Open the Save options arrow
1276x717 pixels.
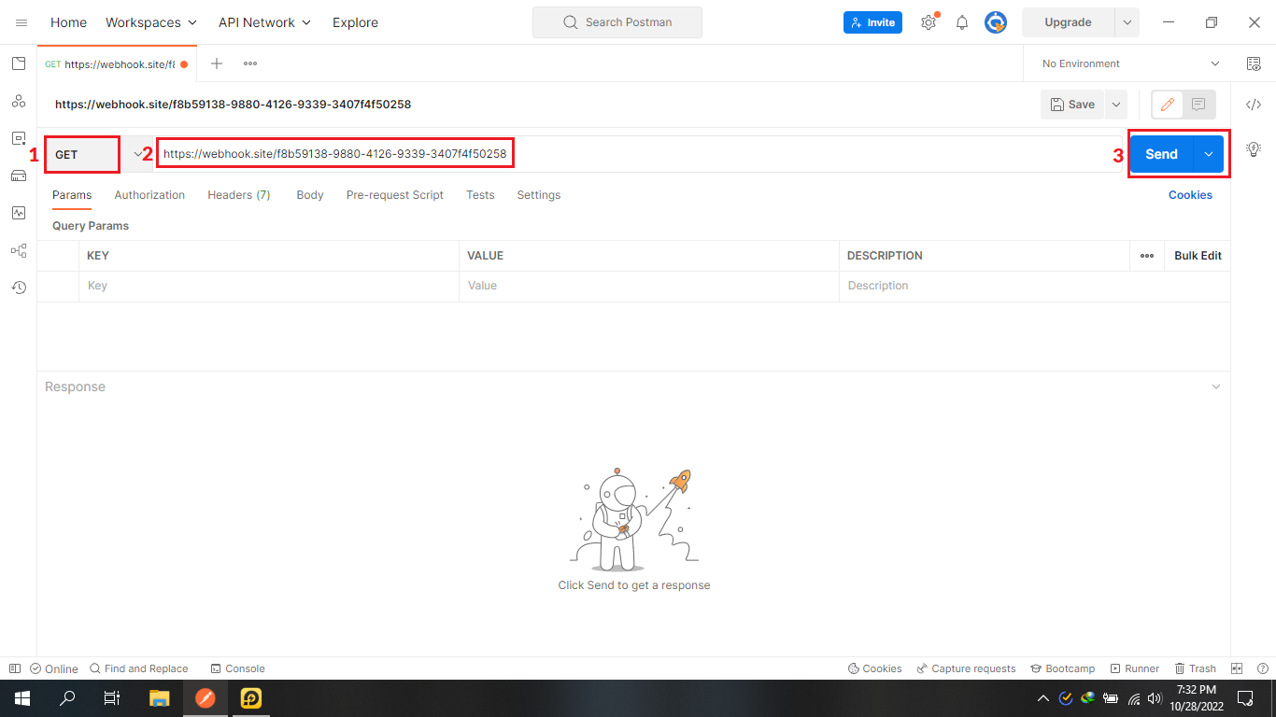1115,105
